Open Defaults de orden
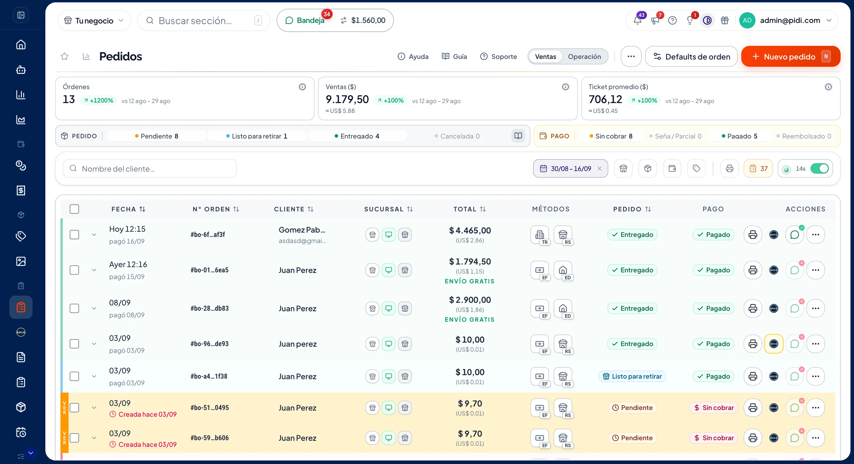 tap(691, 56)
